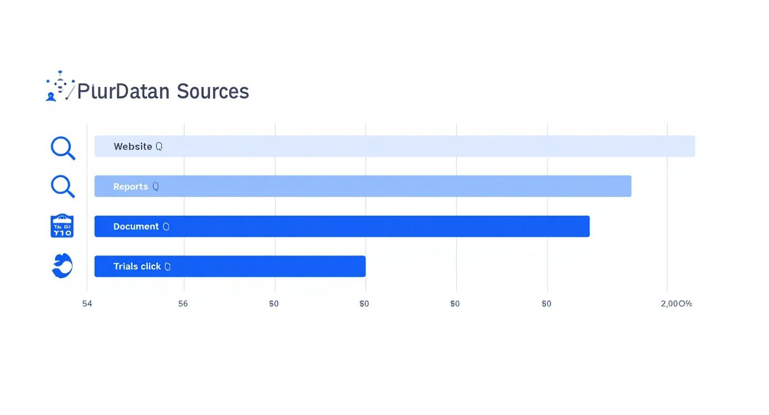Click the blob icon beside Trials click bar

62,265
